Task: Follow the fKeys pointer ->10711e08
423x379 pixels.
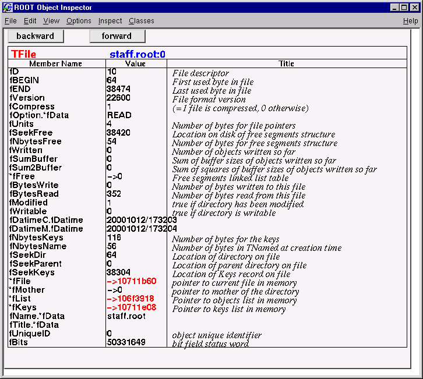Action: point(132,308)
